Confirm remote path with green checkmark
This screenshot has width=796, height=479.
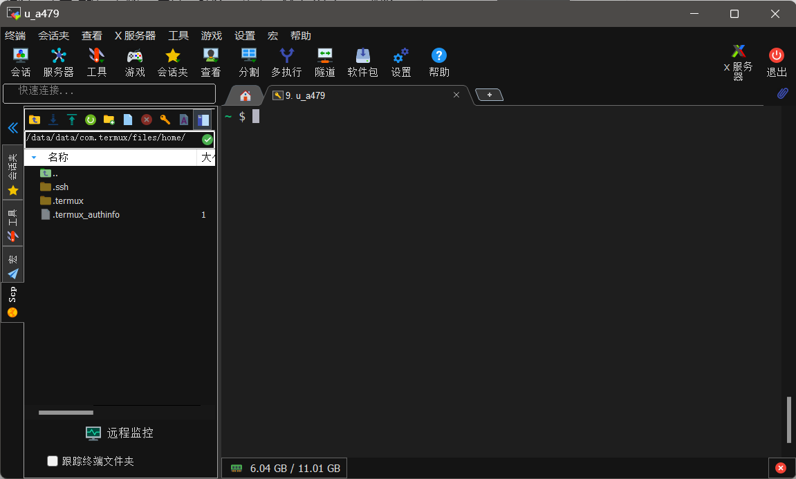207,140
